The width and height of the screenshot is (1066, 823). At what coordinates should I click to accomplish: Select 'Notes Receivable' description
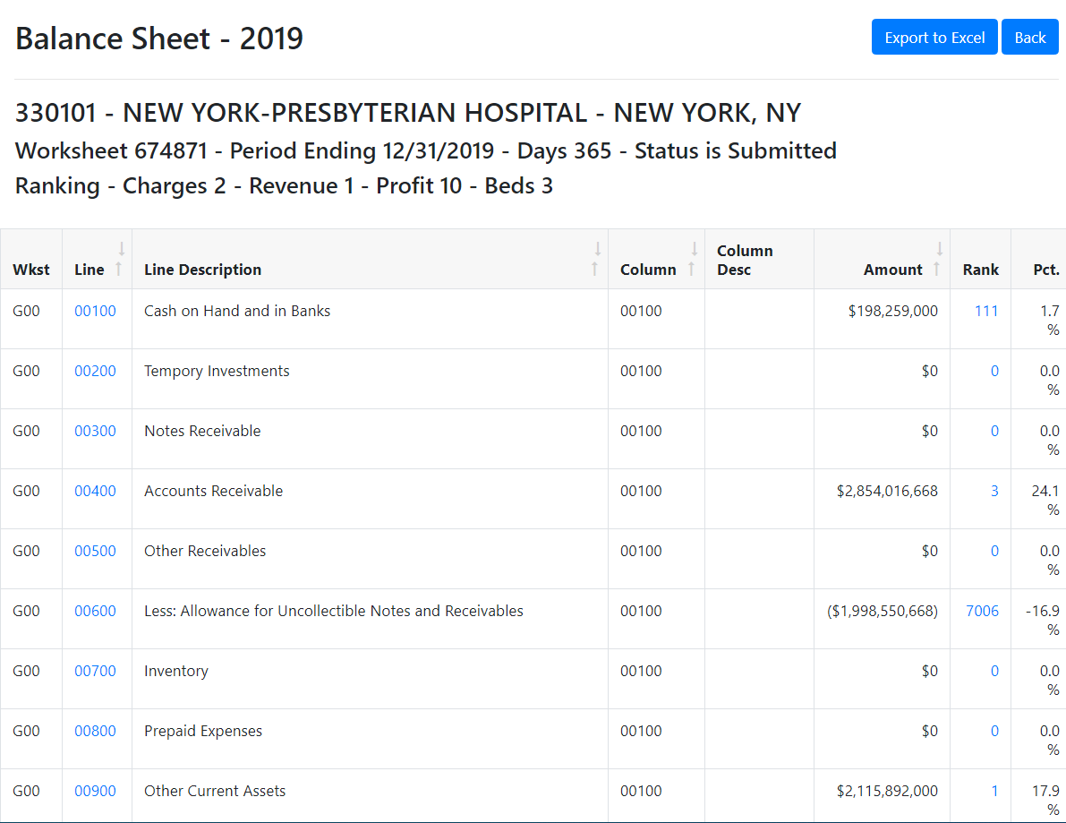point(202,431)
